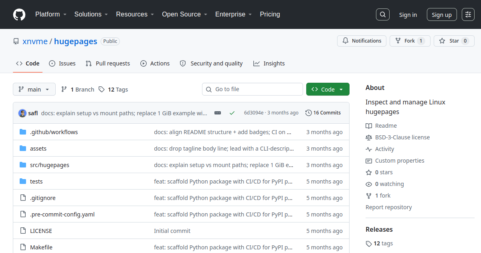481x253 pixels.
Task: View the 0 stars link
Action: click(379, 172)
